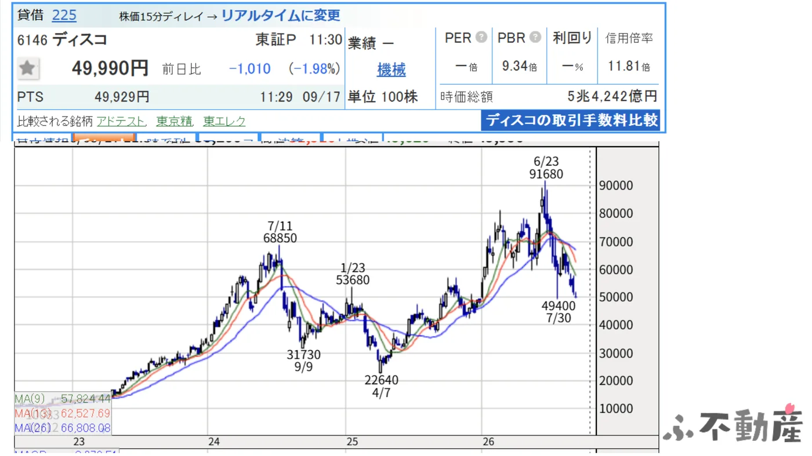Image resolution: width=812 pixels, height=456 pixels.
Task: Open compared stock アドテスト
Action: pos(121,121)
